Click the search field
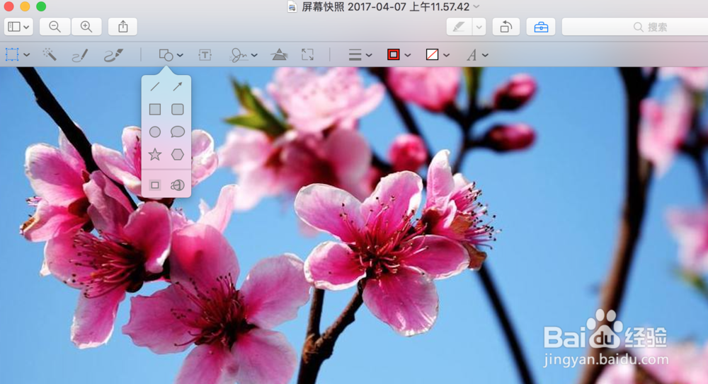 [x=635, y=27]
